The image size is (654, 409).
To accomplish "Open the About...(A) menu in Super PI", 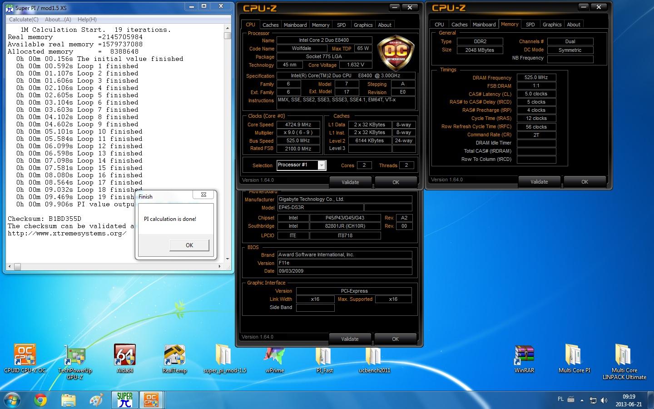I will click(x=58, y=20).
